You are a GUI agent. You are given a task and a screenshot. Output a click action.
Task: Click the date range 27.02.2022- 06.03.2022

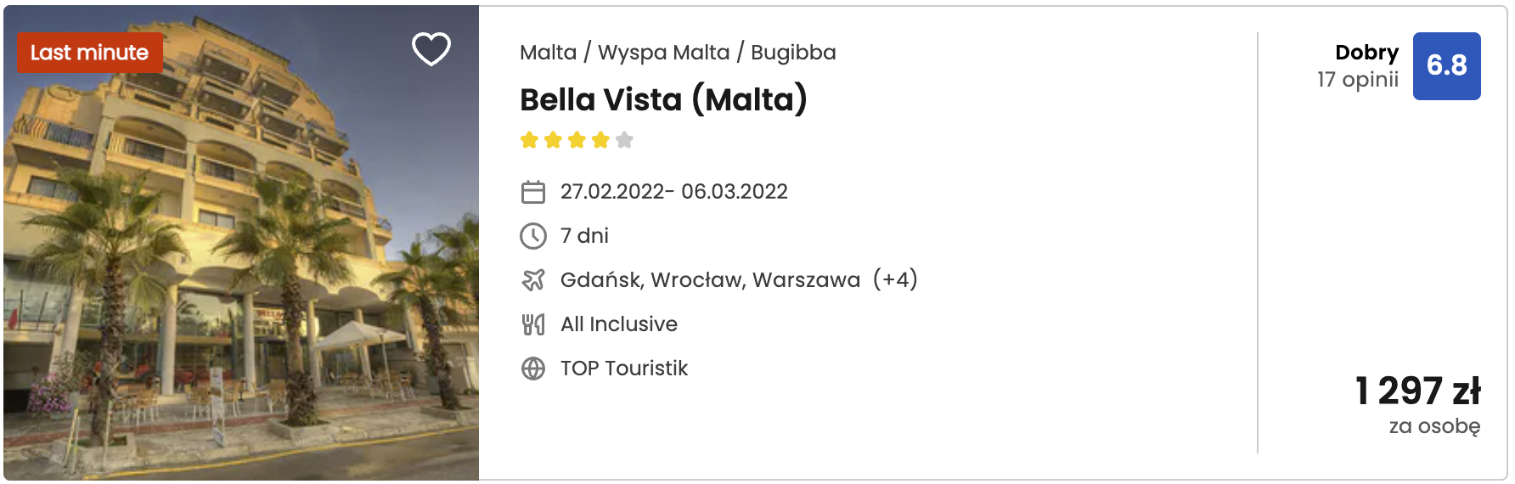pos(673,192)
